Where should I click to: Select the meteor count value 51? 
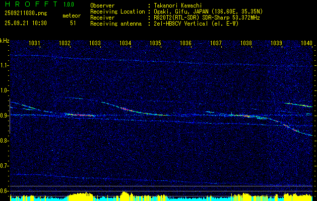[x=73, y=23]
